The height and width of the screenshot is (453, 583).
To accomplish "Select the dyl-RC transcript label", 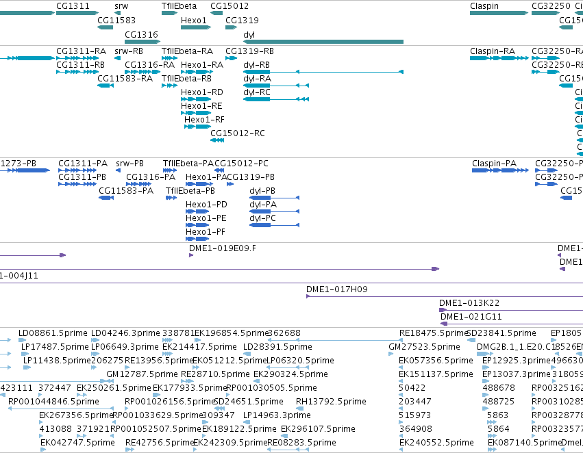I will [x=256, y=92].
